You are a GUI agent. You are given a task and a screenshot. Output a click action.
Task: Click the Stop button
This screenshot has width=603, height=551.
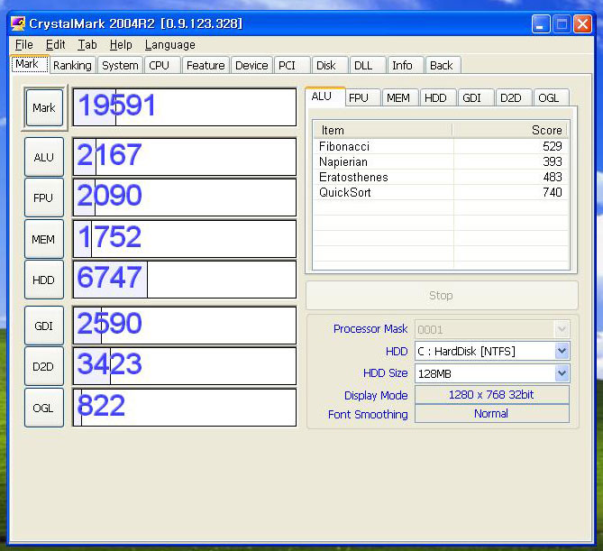pyautogui.click(x=442, y=295)
